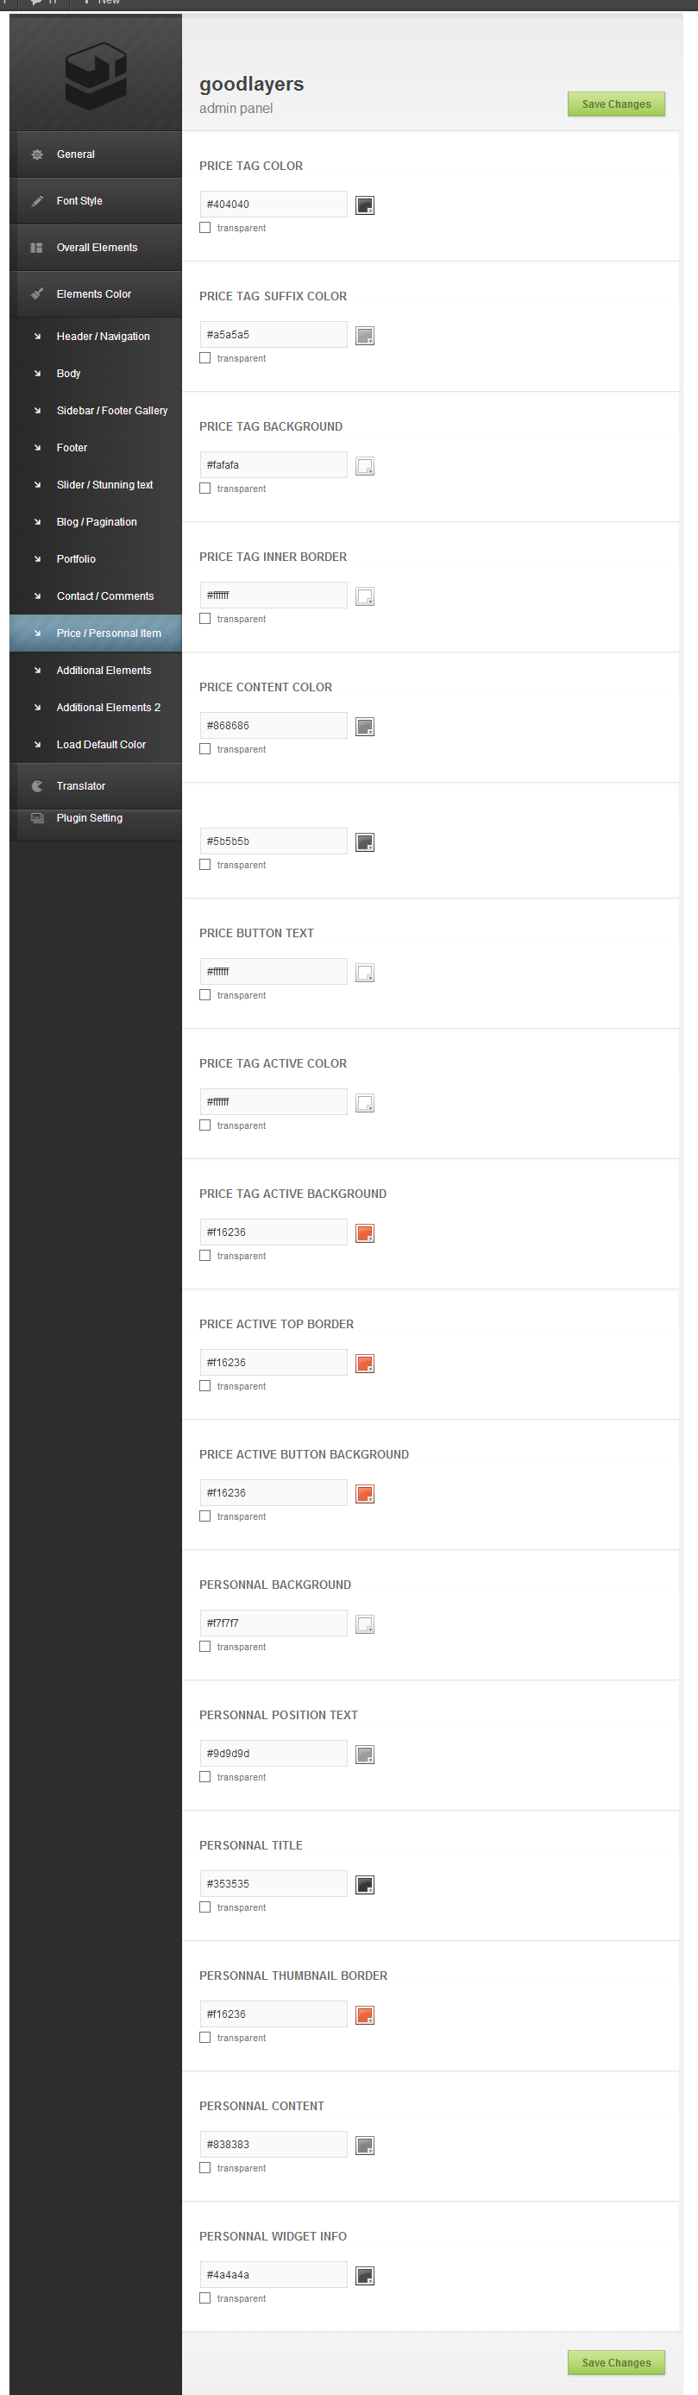Select Load Default Color menu item
The image size is (698, 2395).
click(100, 745)
